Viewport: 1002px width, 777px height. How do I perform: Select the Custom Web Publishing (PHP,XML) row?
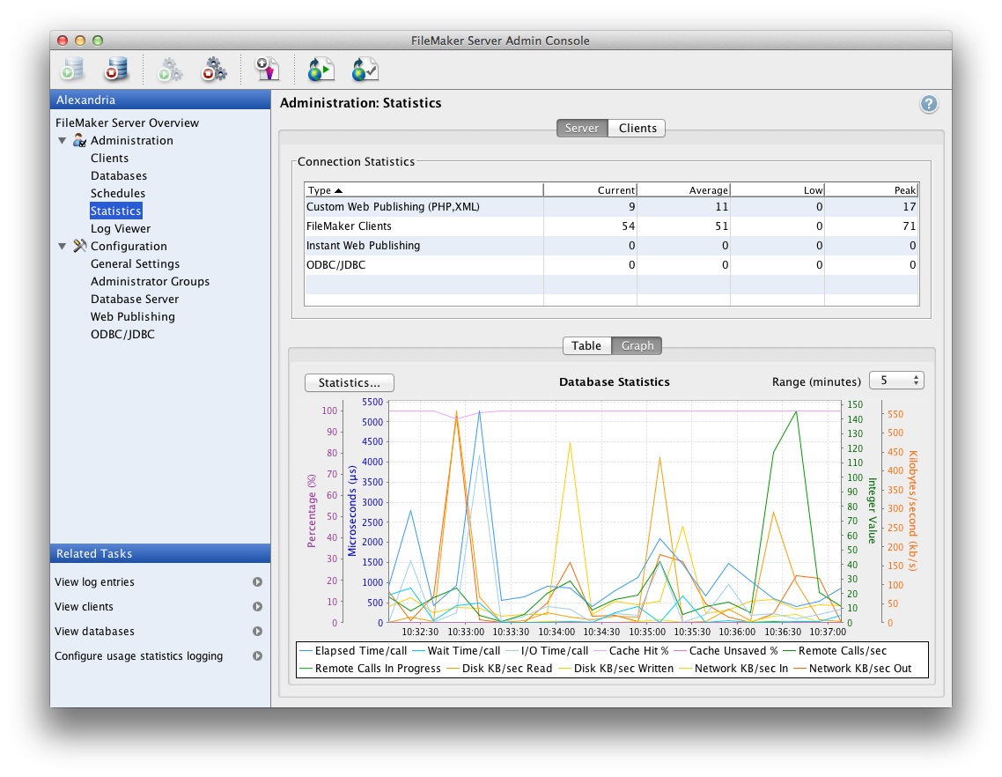coord(612,206)
